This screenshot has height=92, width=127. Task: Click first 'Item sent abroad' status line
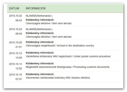(49, 23)
